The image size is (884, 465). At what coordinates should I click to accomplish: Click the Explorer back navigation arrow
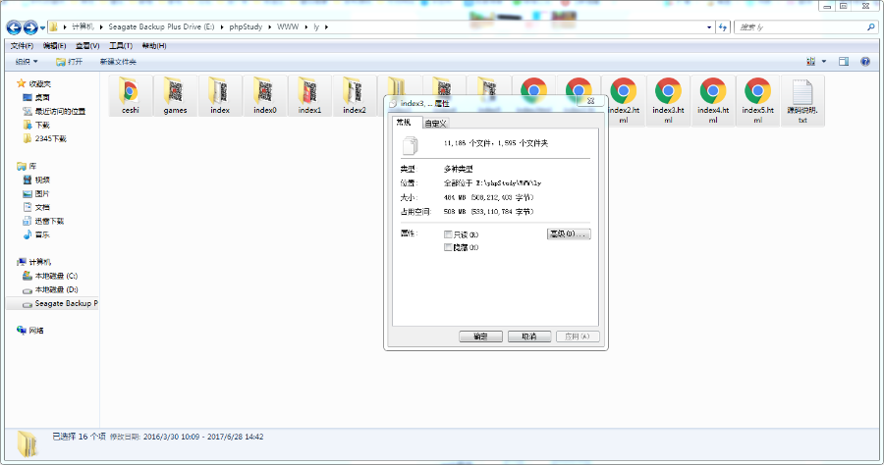(14, 26)
